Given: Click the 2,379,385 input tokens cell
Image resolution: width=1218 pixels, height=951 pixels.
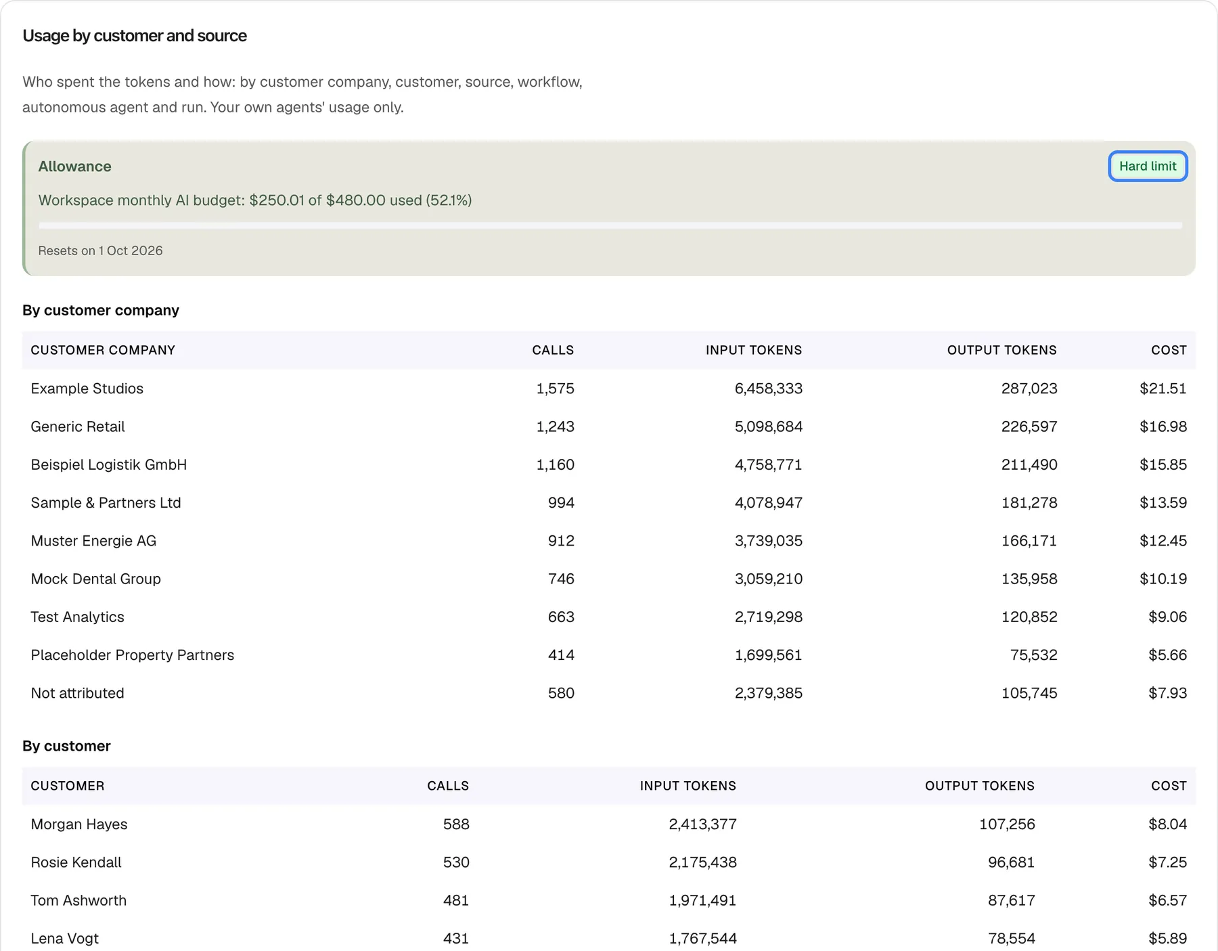Looking at the screenshot, I should [x=769, y=693].
